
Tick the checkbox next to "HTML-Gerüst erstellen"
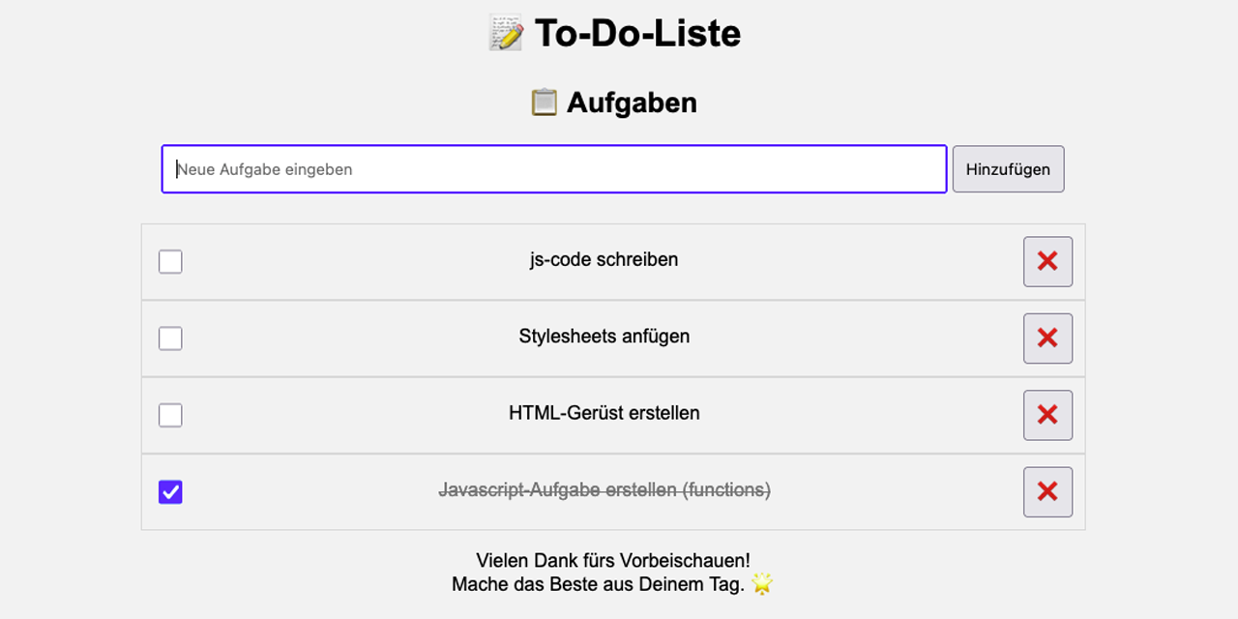click(x=170, y=414)
